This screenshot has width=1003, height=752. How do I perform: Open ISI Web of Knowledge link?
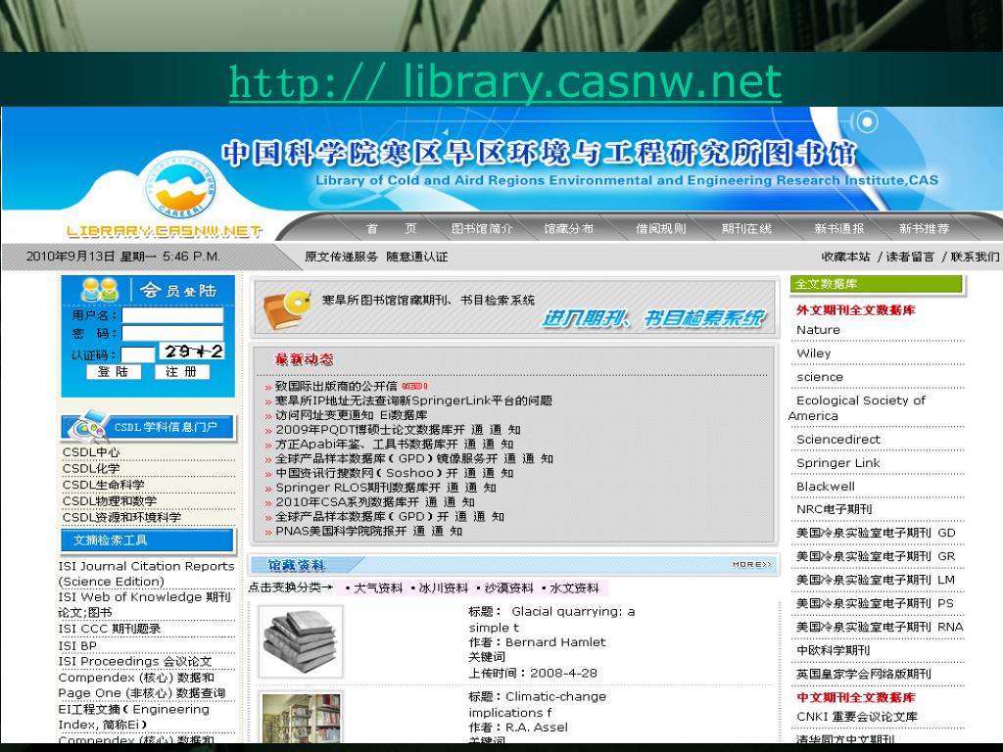[145, 604]
